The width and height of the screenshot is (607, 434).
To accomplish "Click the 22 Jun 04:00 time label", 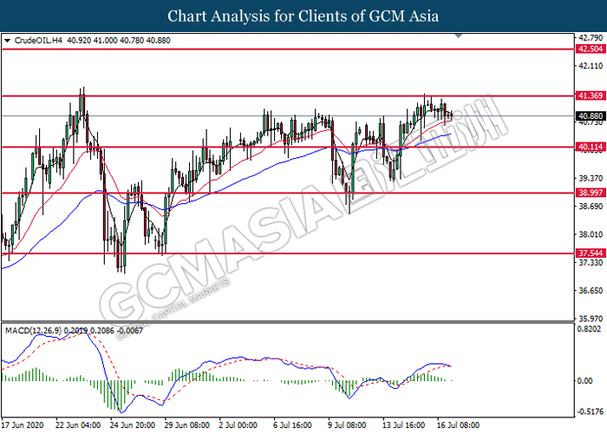I will (x=79, y=425).
